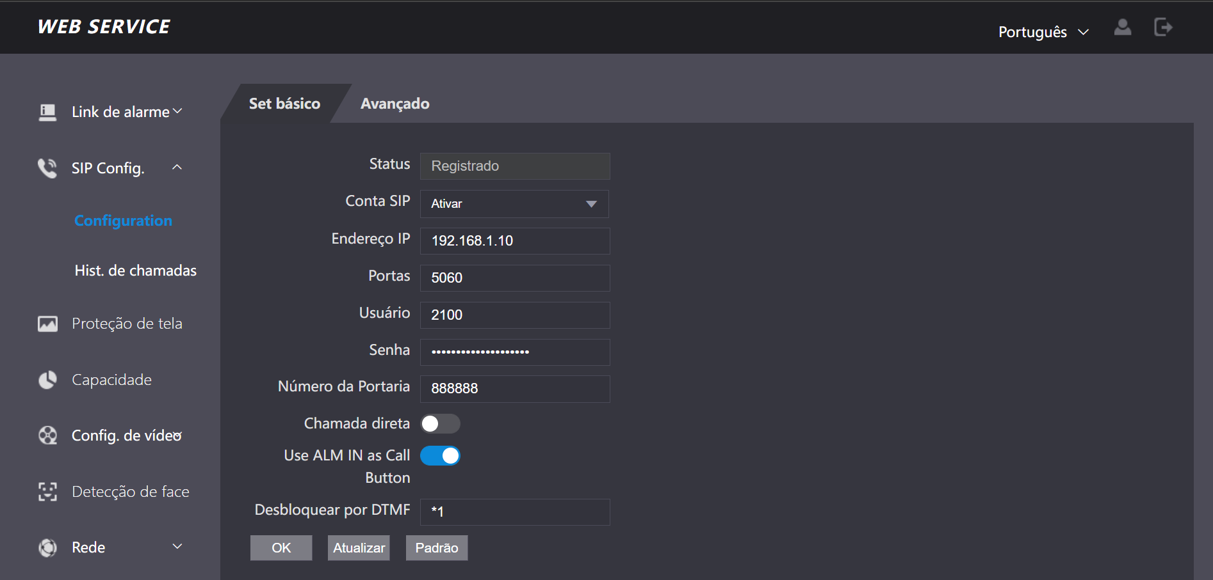The height and width of the screenshot is (580, 1213).
Task: Click the Desbloquear por DTMF field
Action: pyautogui.click(x=515, y=512)
